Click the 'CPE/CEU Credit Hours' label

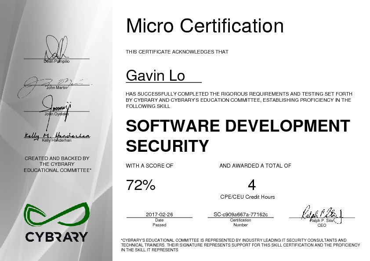[x=247, y=197]
